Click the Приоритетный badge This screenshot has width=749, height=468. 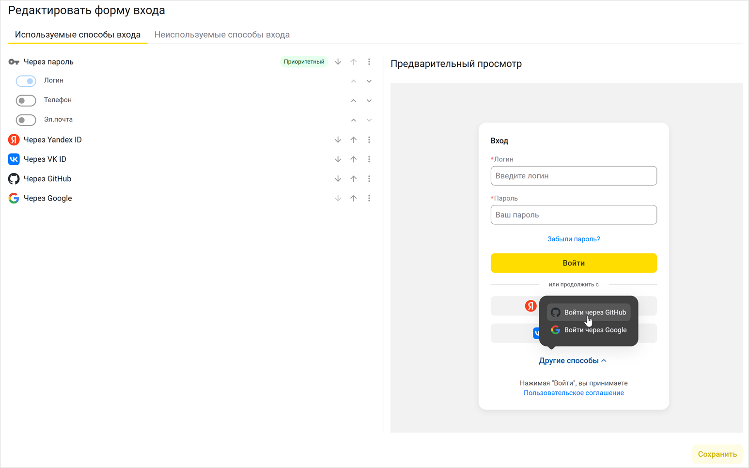point(304,62)
